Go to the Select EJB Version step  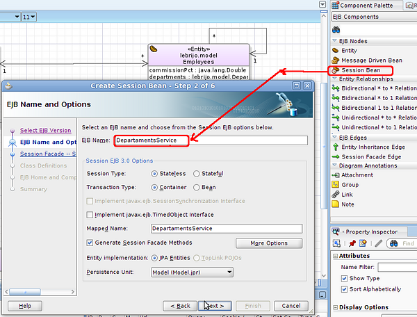45,130
